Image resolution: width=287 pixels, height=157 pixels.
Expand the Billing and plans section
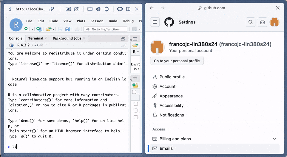(x=274, y=139)
